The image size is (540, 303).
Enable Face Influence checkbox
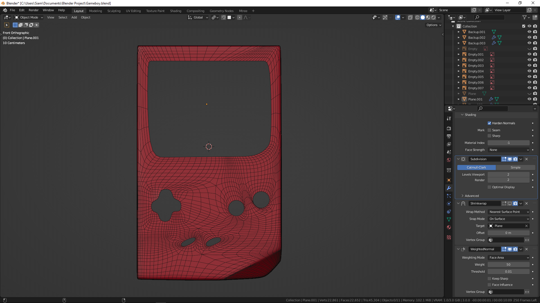489,285
